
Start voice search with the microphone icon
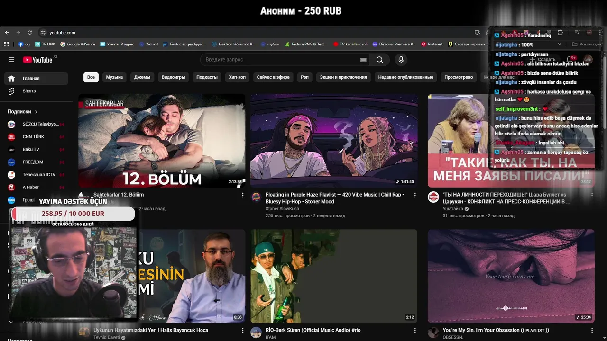[x=401, y=60]
